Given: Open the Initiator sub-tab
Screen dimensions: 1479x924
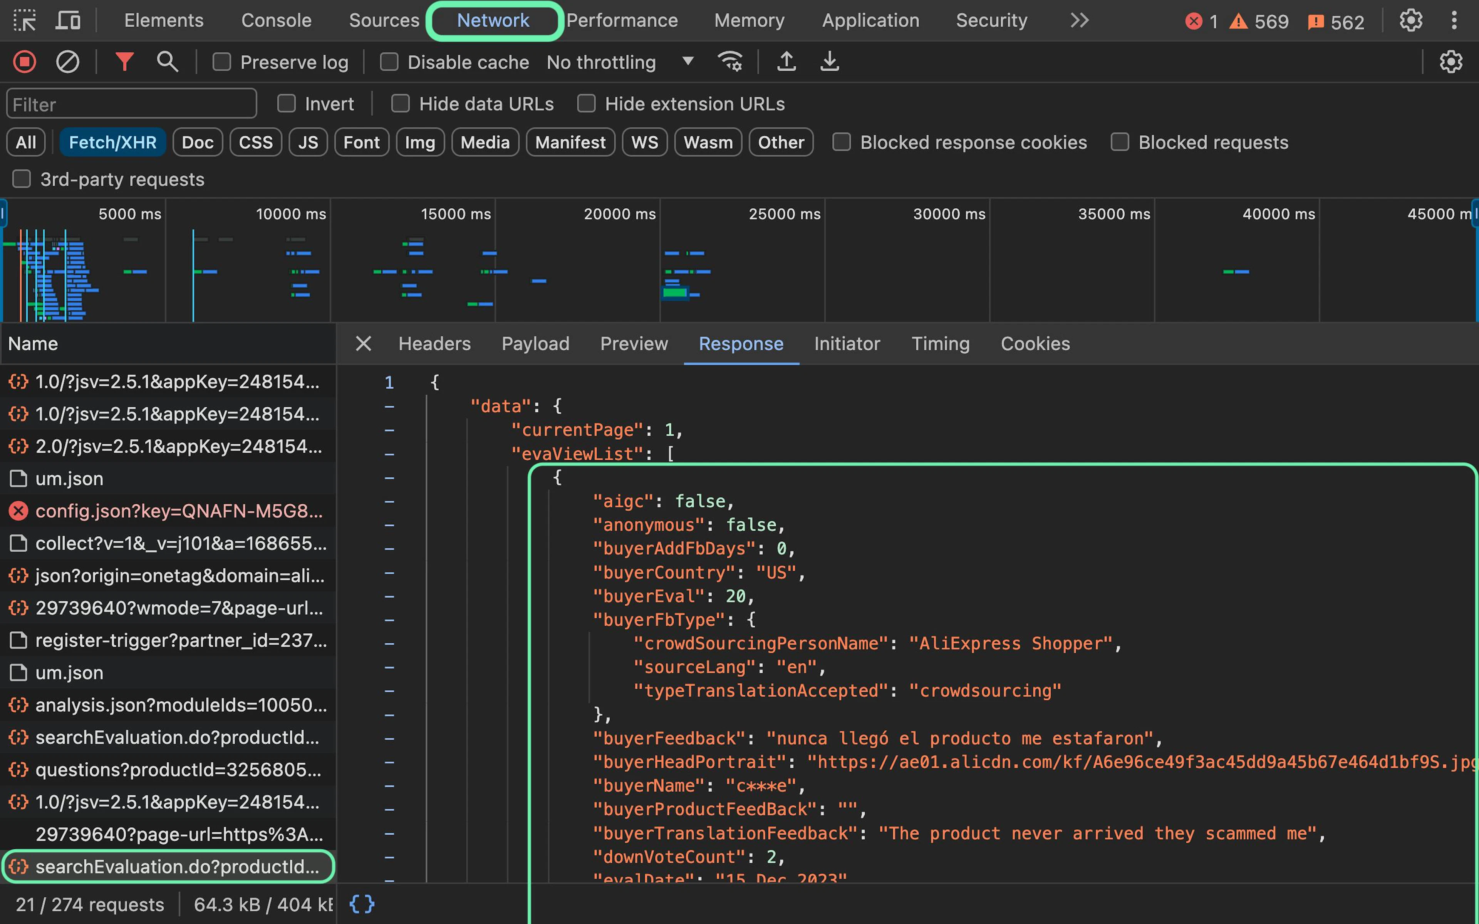Looking at the screenshot, I should point(847,343).
